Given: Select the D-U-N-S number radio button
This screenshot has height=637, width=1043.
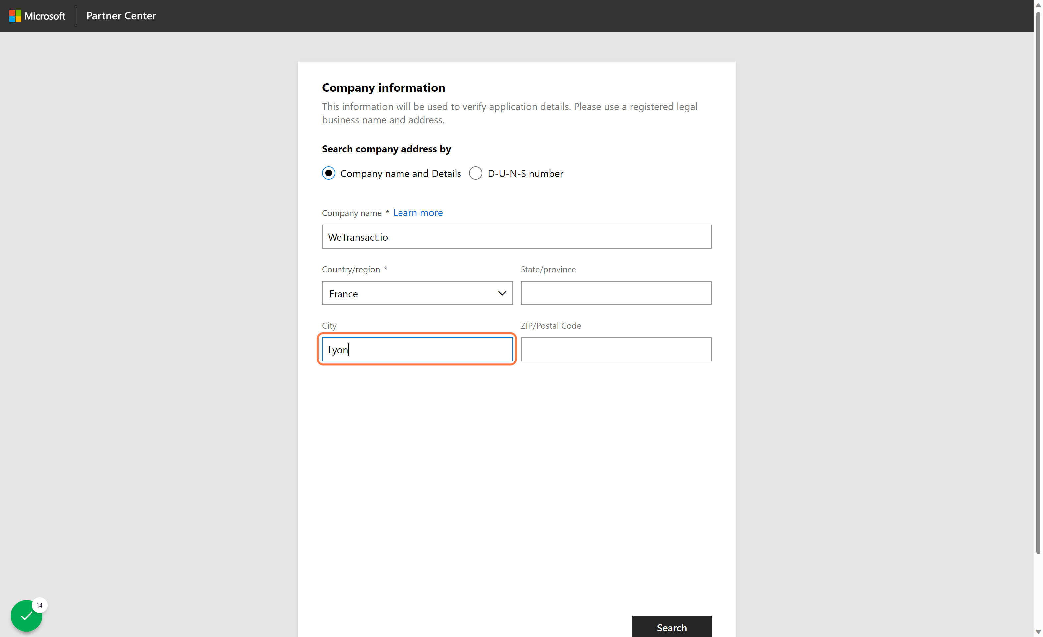Looking at the screenshot, I should coord(475,173).
